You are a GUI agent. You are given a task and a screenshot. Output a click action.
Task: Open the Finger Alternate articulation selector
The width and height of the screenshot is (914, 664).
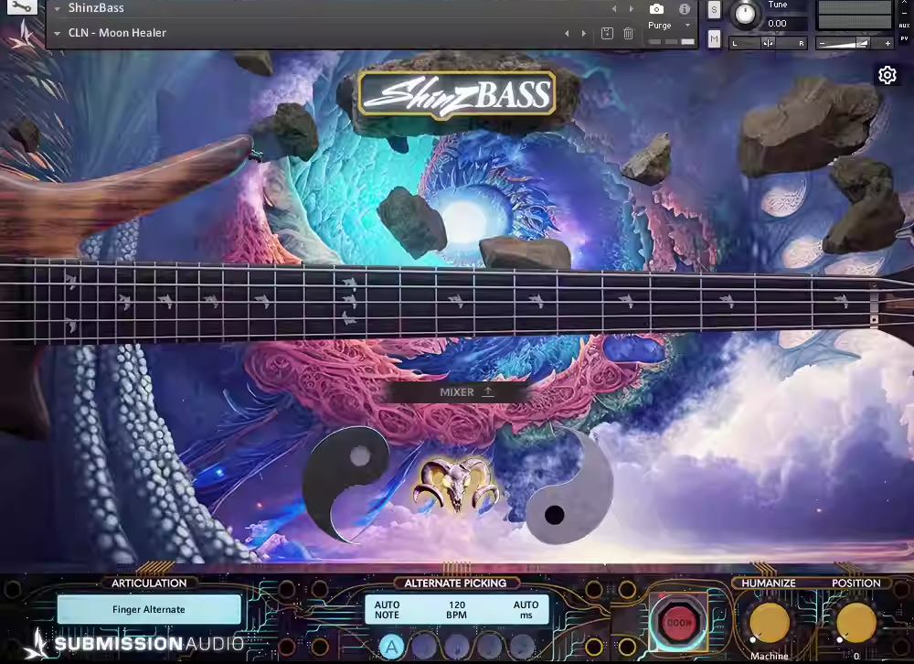click(x=149, y=609)
